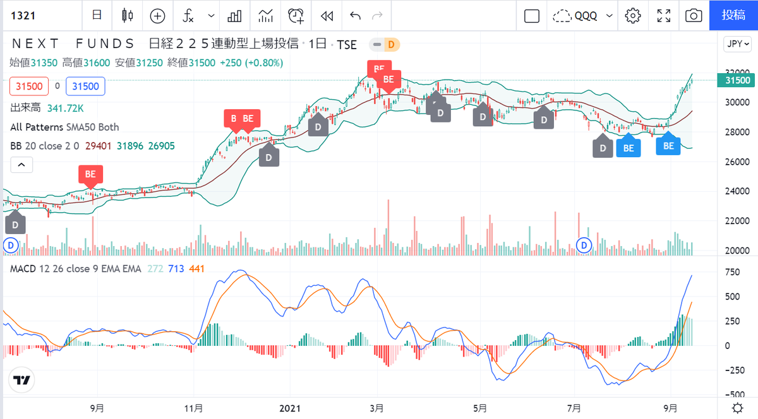Take a chart snapshot with the camera icon
The image size is (758, 419).
pyautogui.click(x=694, y=16)
